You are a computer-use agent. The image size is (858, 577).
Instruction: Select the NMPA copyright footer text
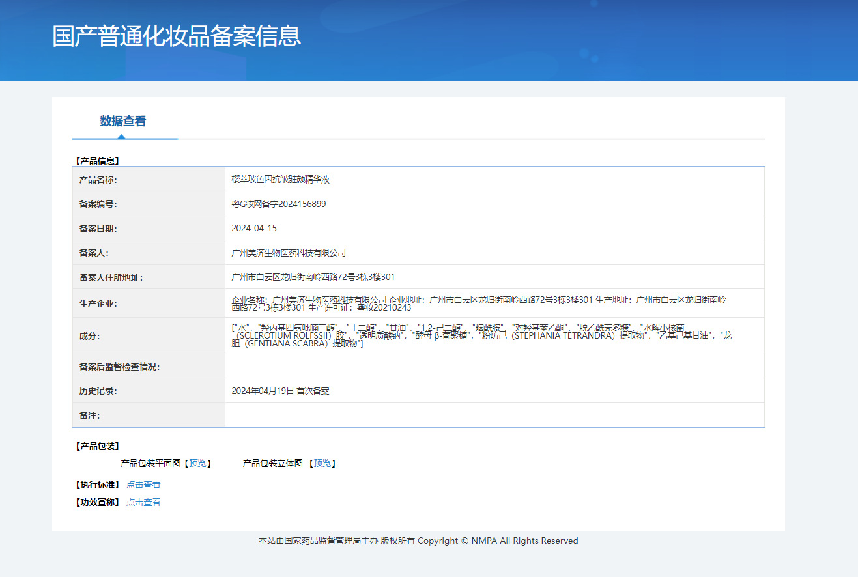[417, 541]
